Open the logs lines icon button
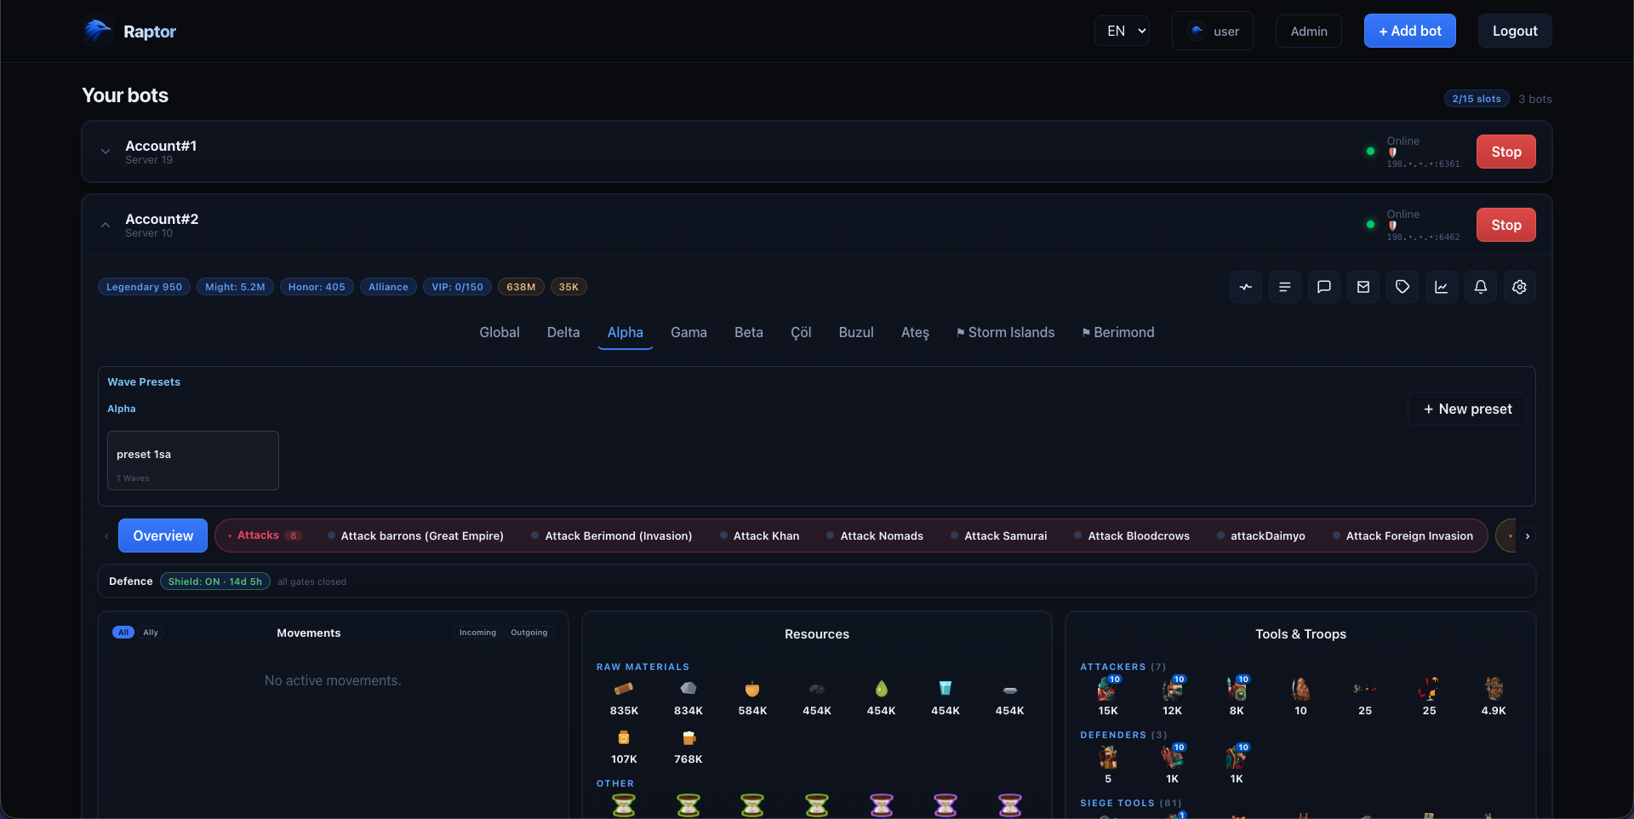 (1285, 287)
